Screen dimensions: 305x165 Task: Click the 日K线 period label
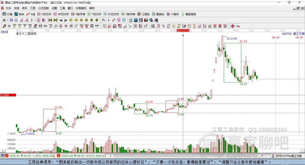click(4, 32)
